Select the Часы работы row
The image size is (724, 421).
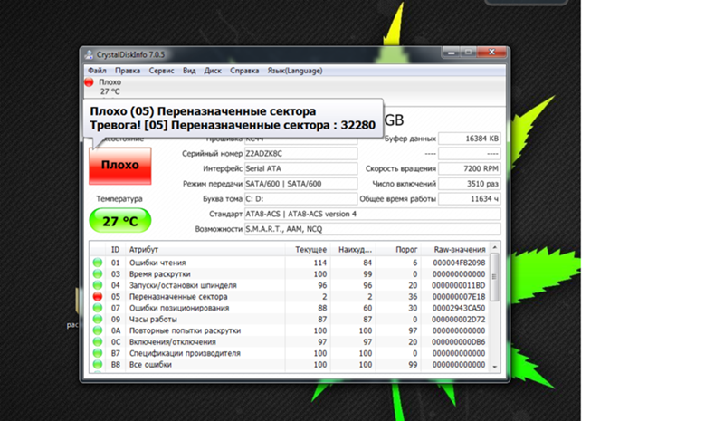click(x=290, y=319)
